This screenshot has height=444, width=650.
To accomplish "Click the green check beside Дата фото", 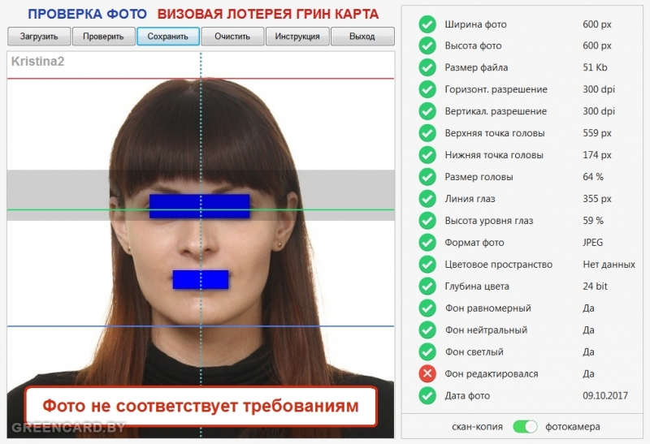I will (427, 395).
